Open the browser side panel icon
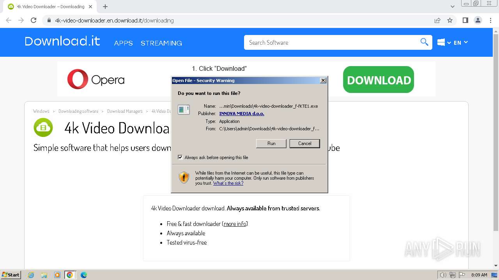This screenshot has width=499, height=280. coord(465,20)
